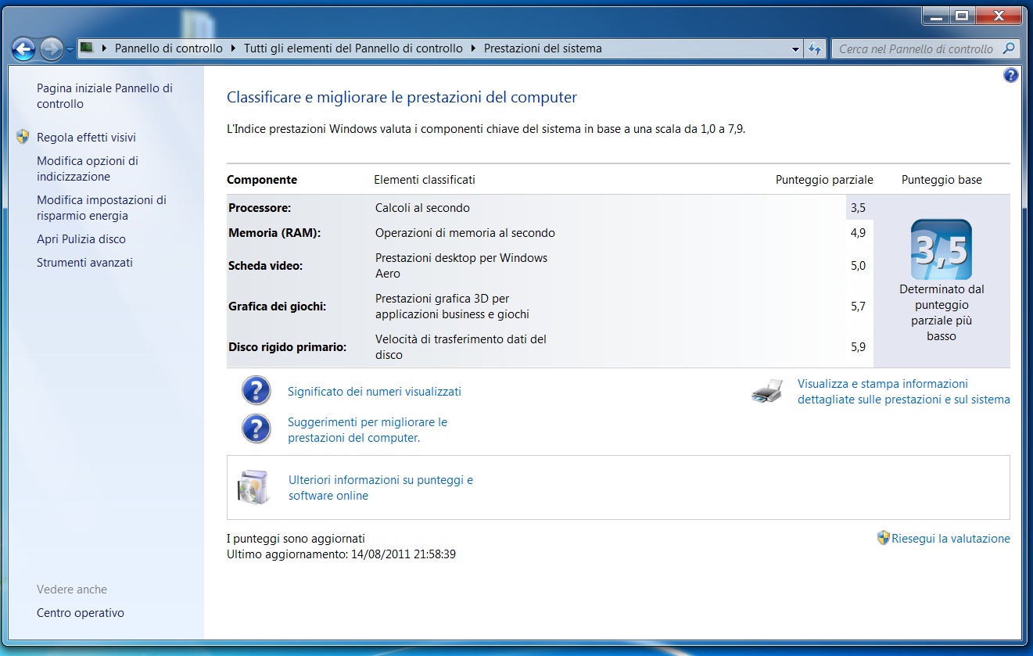The image size is (1033, 656).
Task: Click the Elementi classificati column header
Action: [x=425, y=180]
